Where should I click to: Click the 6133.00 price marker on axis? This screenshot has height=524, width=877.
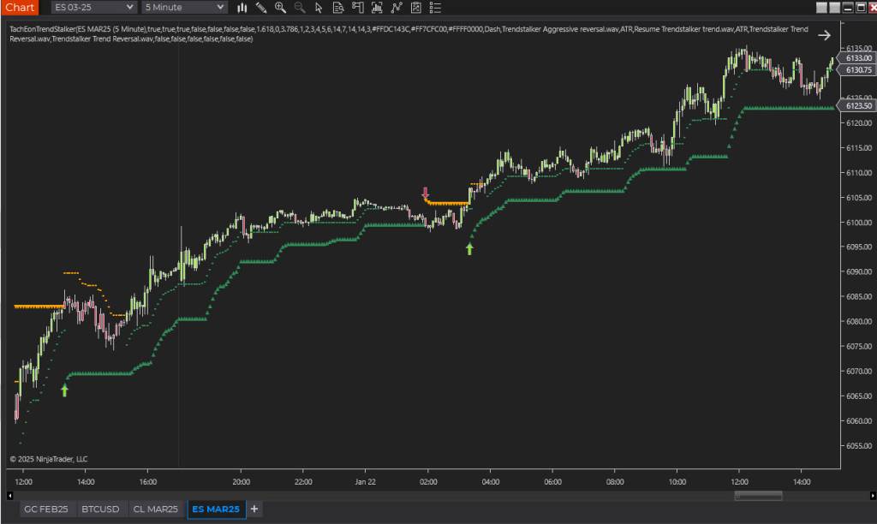[x=858, y=57]
